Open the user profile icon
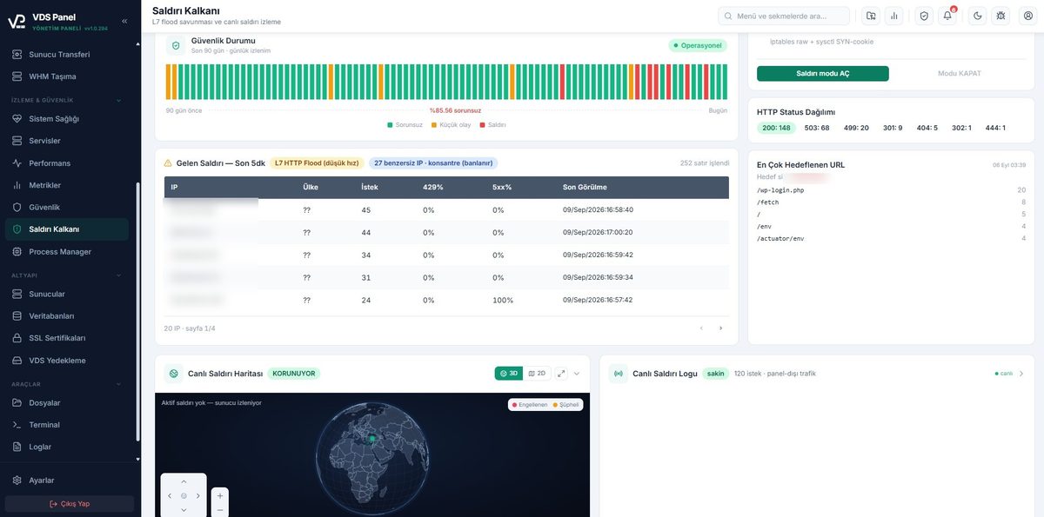The image size is (1044, 517). 1027,16
